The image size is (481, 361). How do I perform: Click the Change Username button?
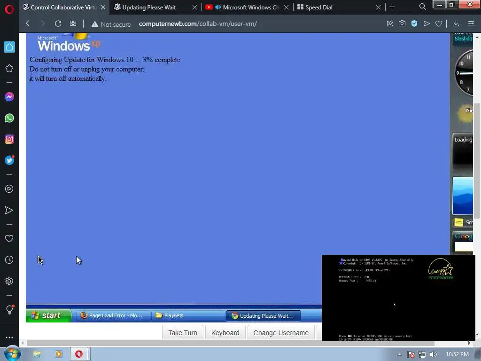click(281, 333)
